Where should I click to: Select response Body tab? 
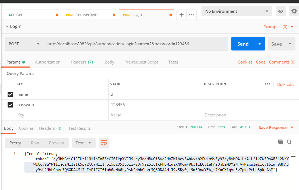9,128
